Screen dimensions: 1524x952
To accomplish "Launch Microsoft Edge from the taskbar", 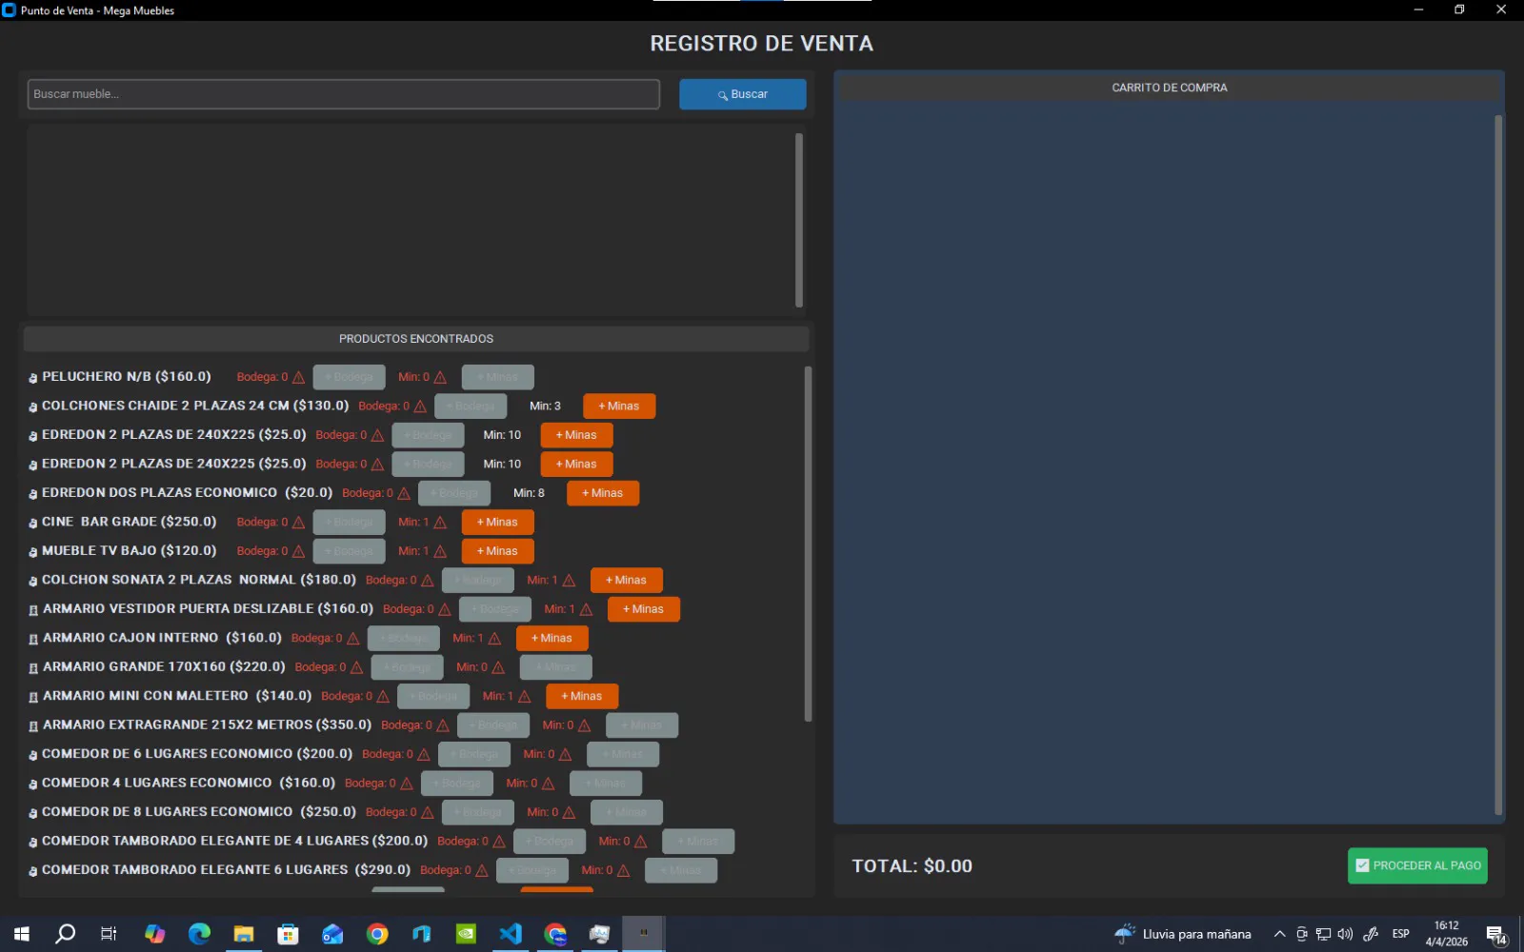I will (199, 934).
